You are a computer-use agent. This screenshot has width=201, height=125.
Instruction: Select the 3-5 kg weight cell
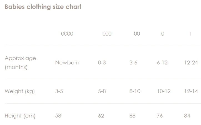point(59,91)
